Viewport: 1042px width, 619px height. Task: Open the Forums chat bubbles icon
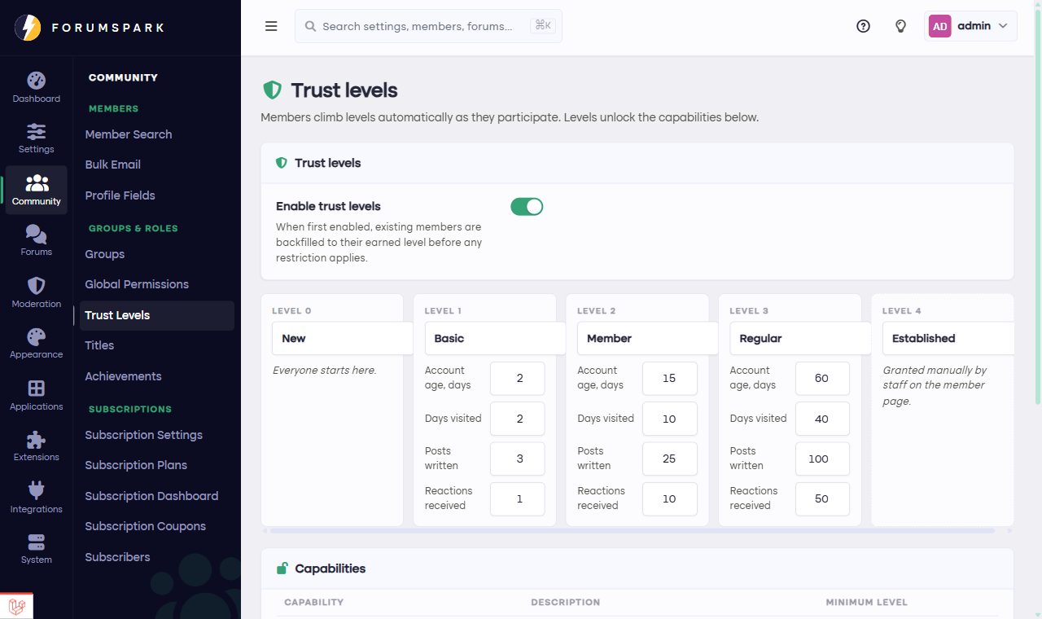point(36,235)
